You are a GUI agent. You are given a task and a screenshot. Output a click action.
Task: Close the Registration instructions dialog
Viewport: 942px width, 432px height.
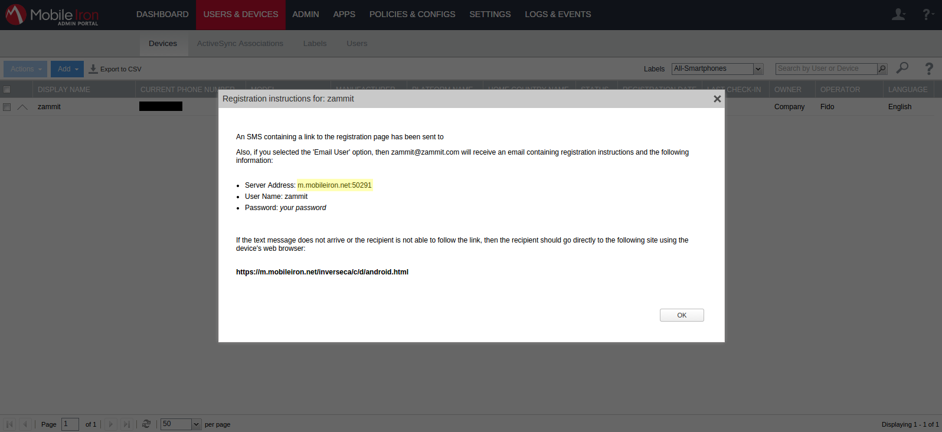(717, 99)
